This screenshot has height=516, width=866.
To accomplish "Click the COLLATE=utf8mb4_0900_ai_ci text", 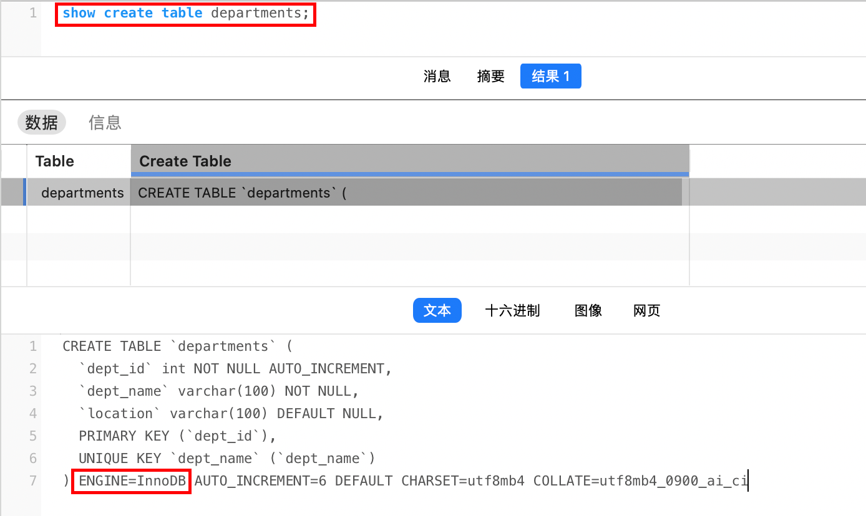I will click(x=640, y=481).
